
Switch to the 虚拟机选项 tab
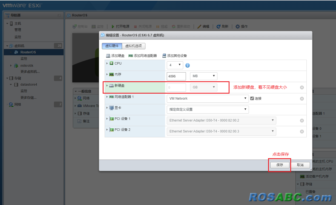[133, 46]
